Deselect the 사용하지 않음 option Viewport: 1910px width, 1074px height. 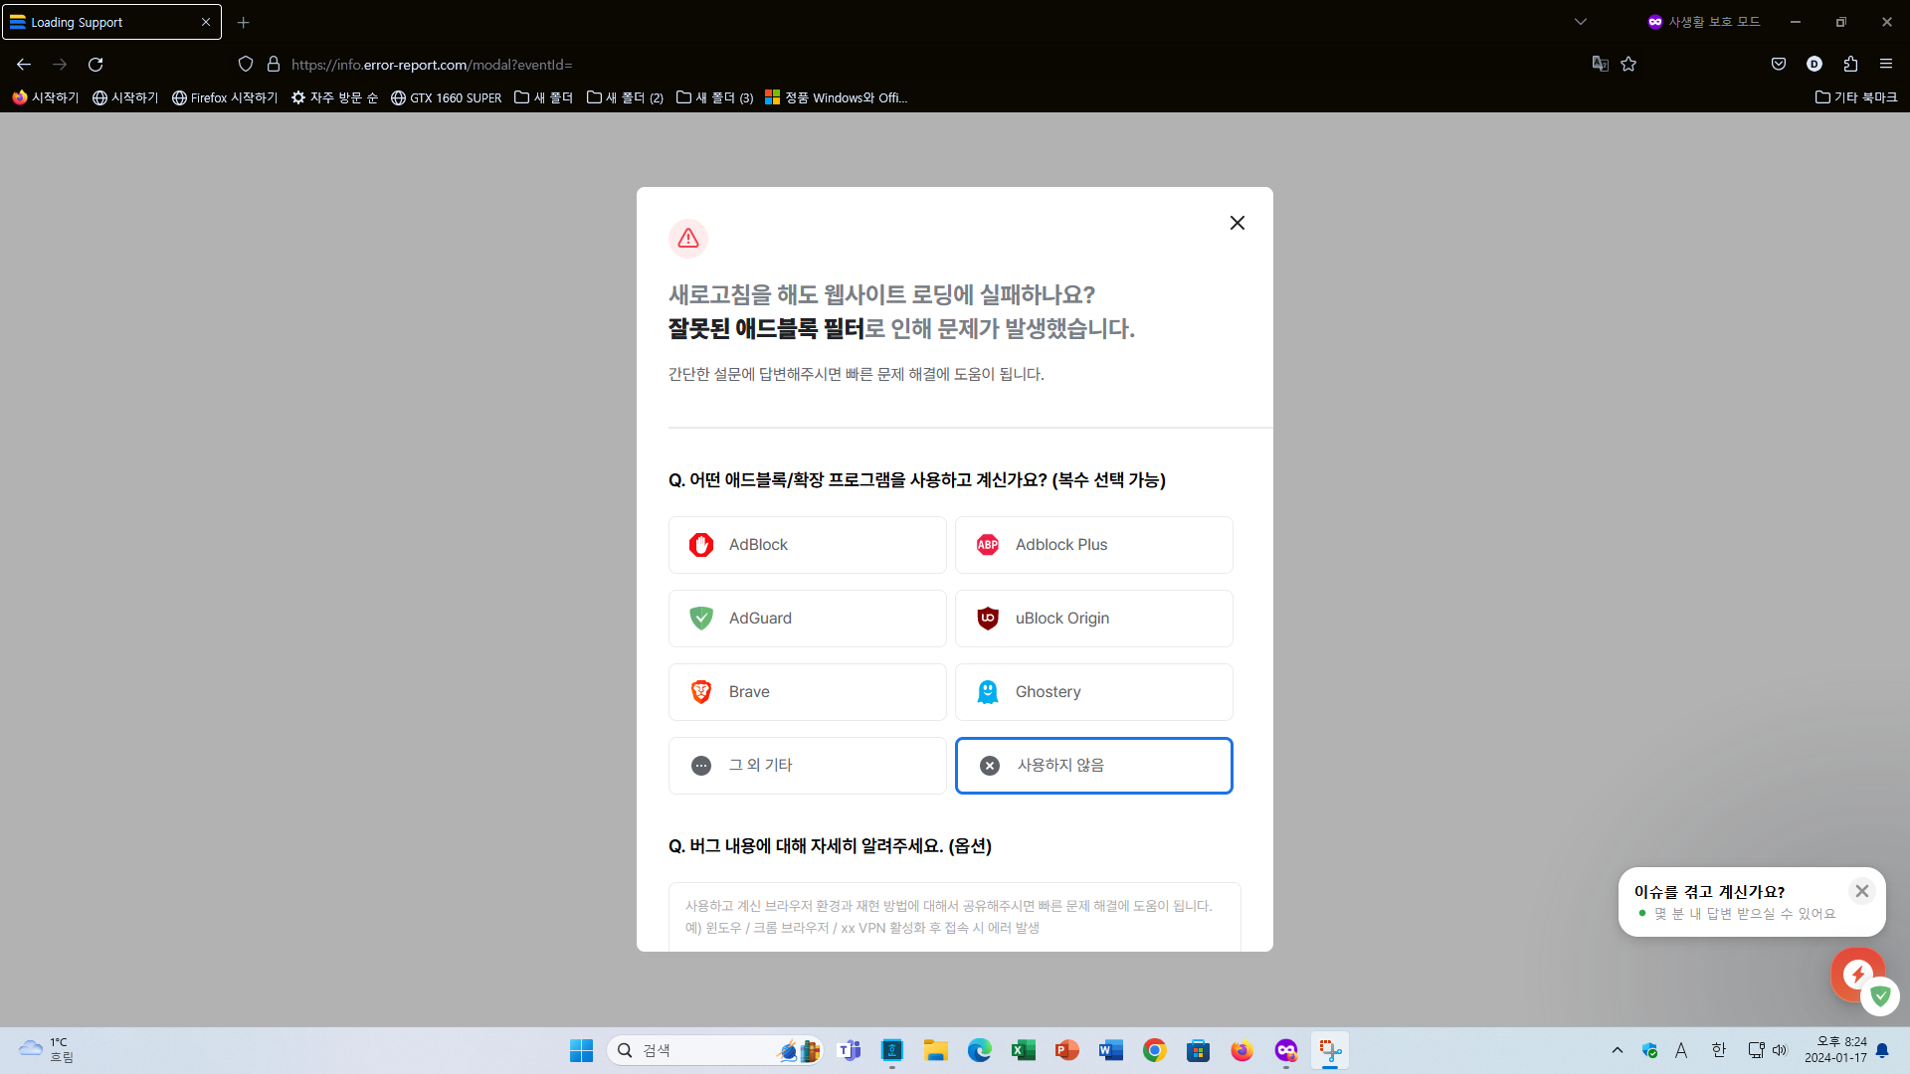click(x=1093, y=766)
